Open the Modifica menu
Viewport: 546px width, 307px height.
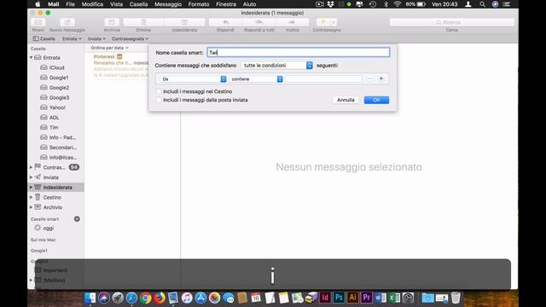(92, 4)
